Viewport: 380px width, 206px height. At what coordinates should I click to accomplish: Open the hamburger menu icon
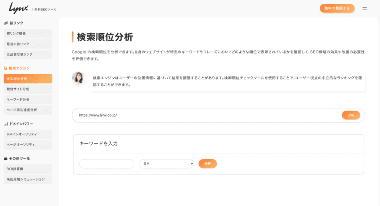pyautogui.click(x=364, y=8)
